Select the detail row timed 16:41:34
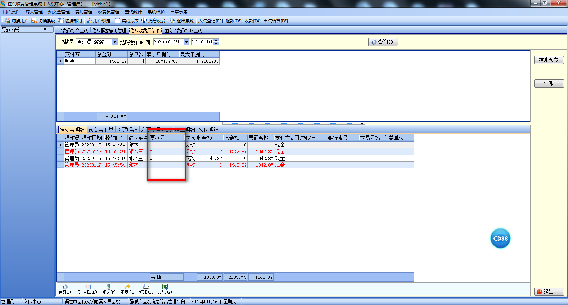The image size is (568, 305). (235, 145)
